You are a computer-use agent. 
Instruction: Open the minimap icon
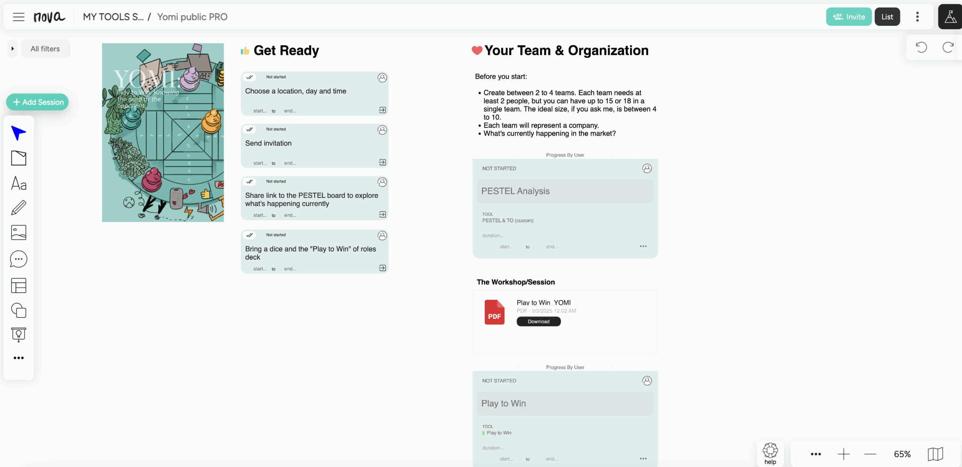pyautogui.click(x=935, y=454)
